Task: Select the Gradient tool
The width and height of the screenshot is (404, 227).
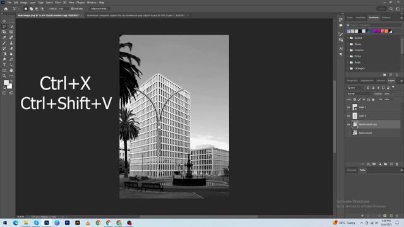Action: [4, 54]
